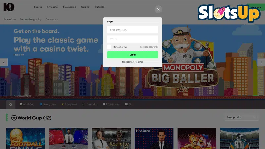Go to next banner slide arrow

[x=261, y=62]
